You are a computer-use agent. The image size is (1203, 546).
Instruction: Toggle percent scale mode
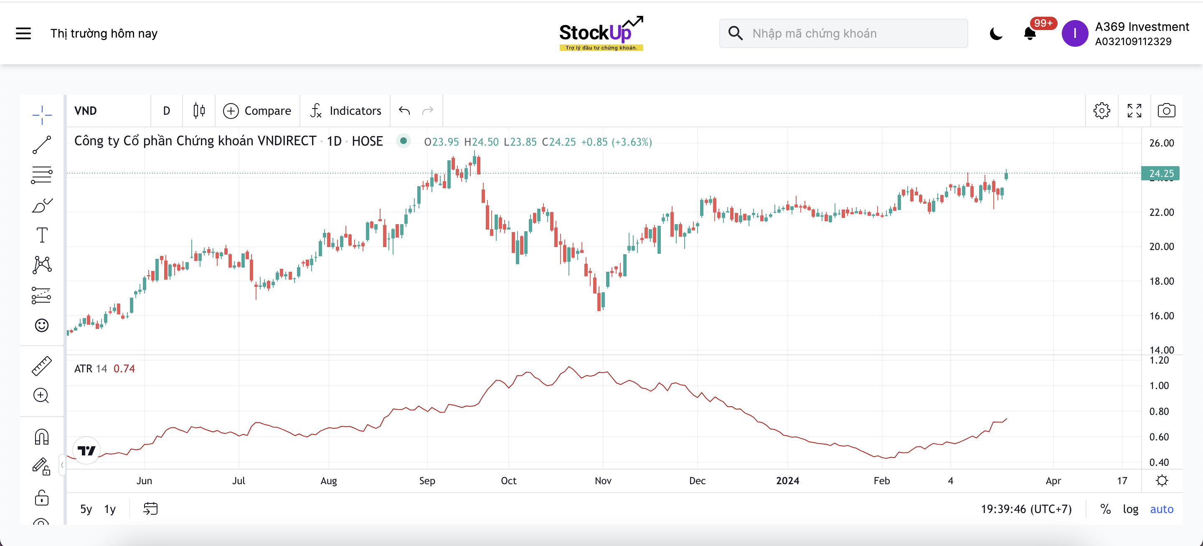click(x=1105, y=509)
